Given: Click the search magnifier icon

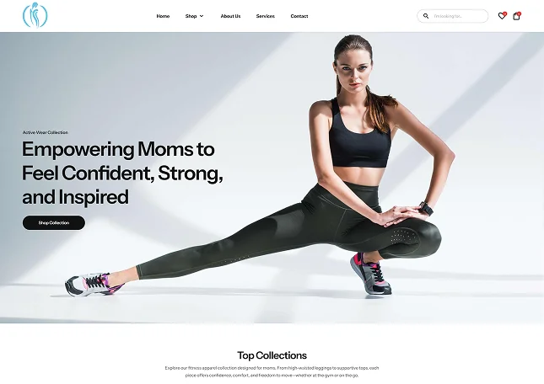Looking at the screenshot, I should [x=426, y=16].
